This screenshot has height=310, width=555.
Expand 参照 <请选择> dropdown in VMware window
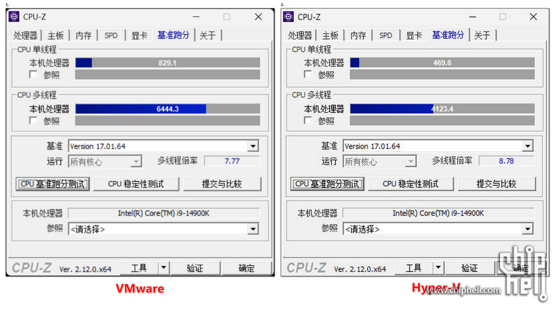253,229
